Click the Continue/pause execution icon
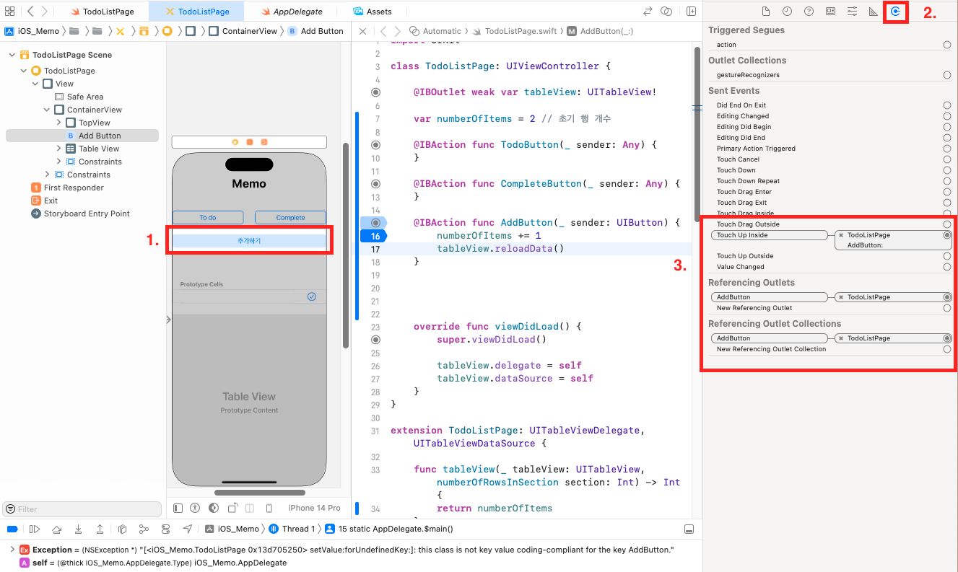 tap(34, 529)
